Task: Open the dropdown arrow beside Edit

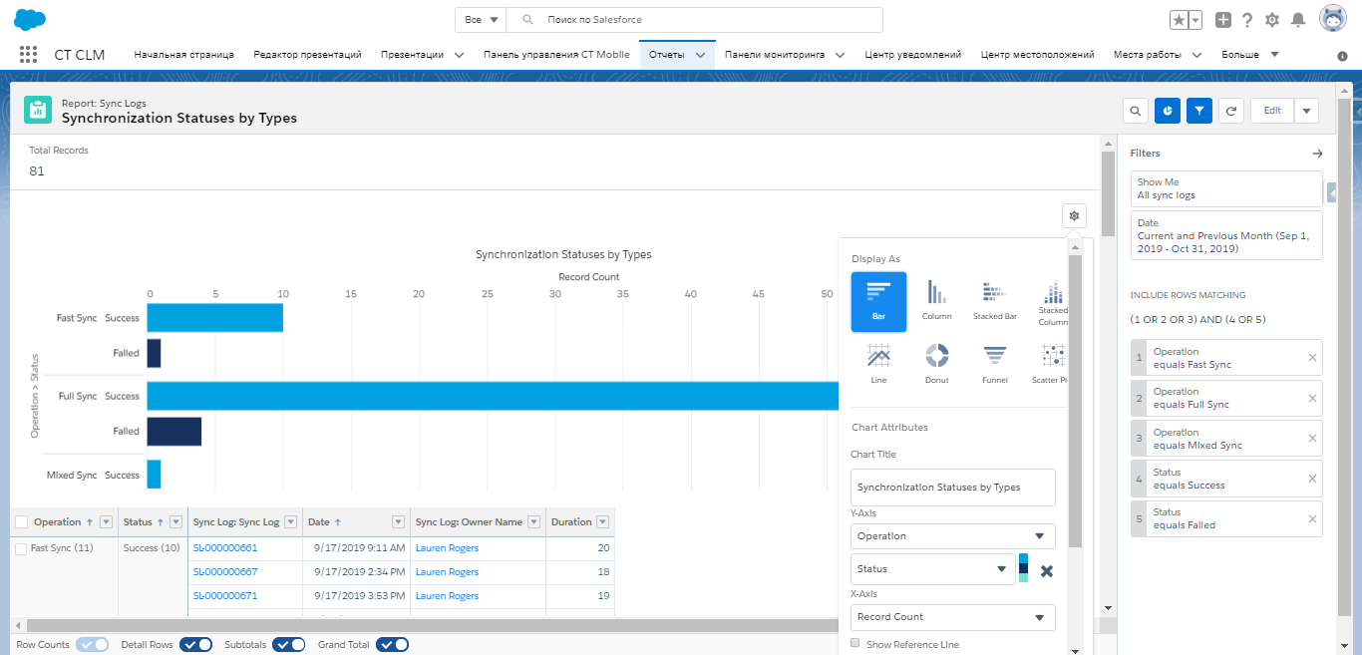Action: coord(1306,111)
